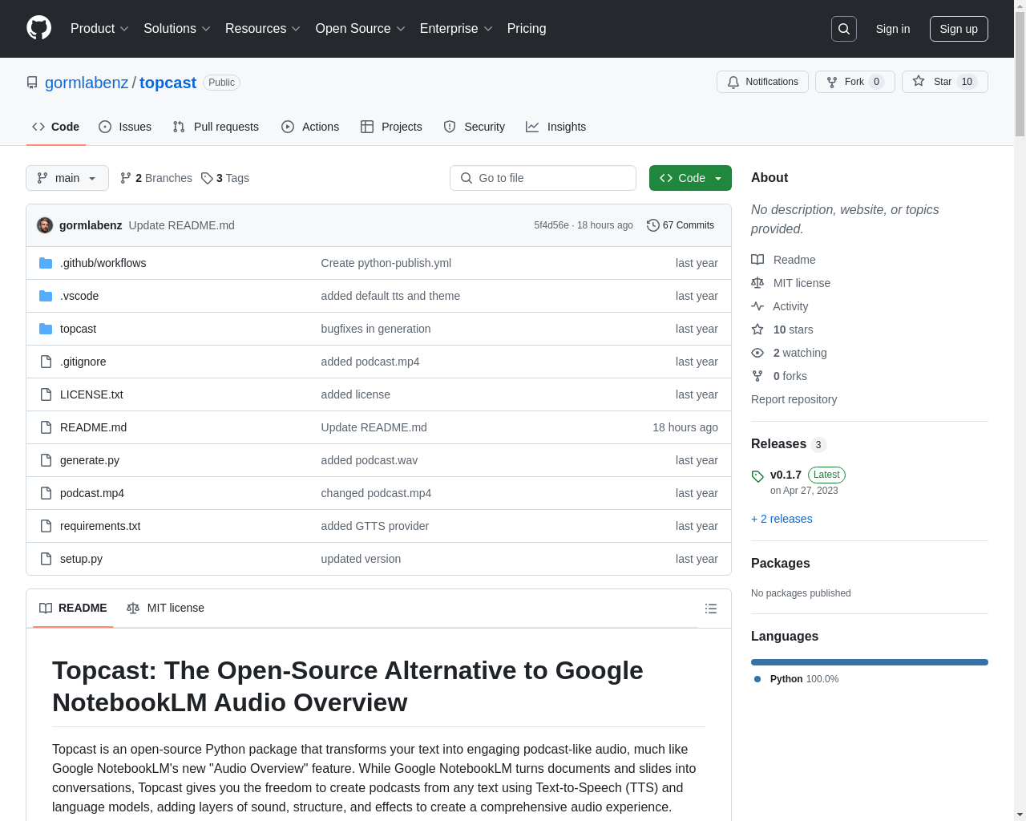Switch to the Actions tab
This screenshot has height=821, width=1026.
click(310, 127)
